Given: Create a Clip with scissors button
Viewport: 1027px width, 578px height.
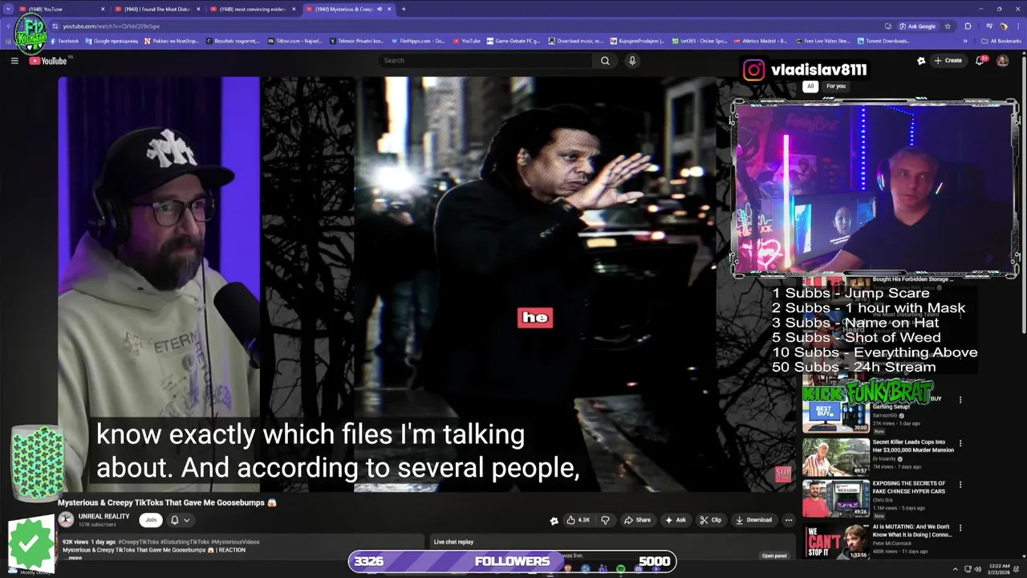Looking at the screenshot, I should 711,519.
